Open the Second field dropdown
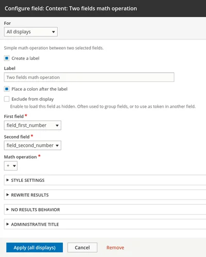Viewport: 206px width, 257px height. click(32, 145)
